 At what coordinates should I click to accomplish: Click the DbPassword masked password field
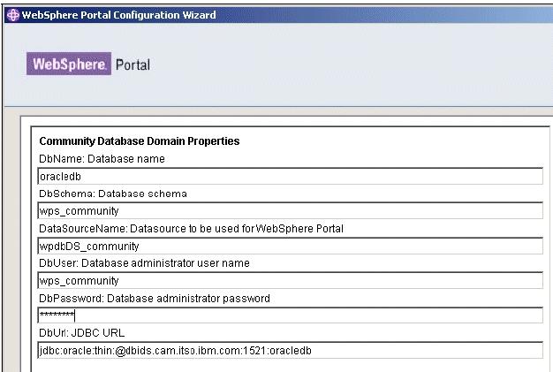291,315
